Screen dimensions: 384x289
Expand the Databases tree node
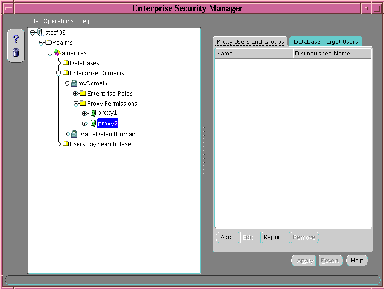click(58, 63)
